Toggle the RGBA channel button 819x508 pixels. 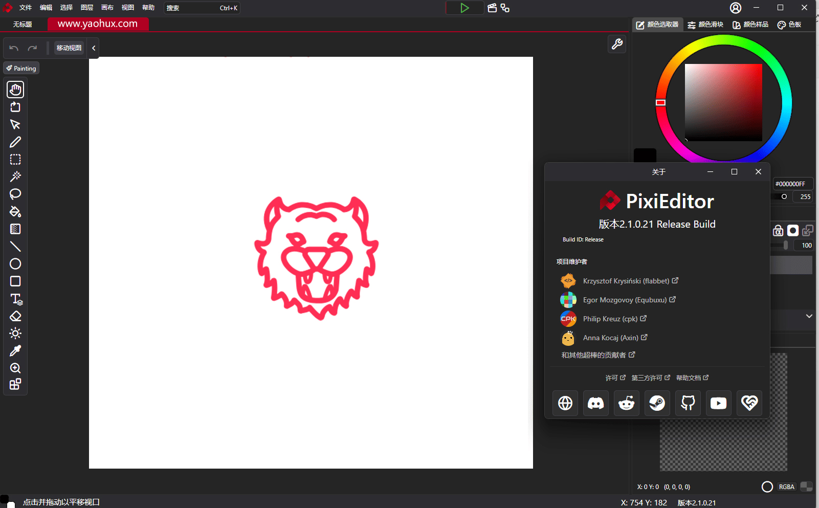pos(786,487)
